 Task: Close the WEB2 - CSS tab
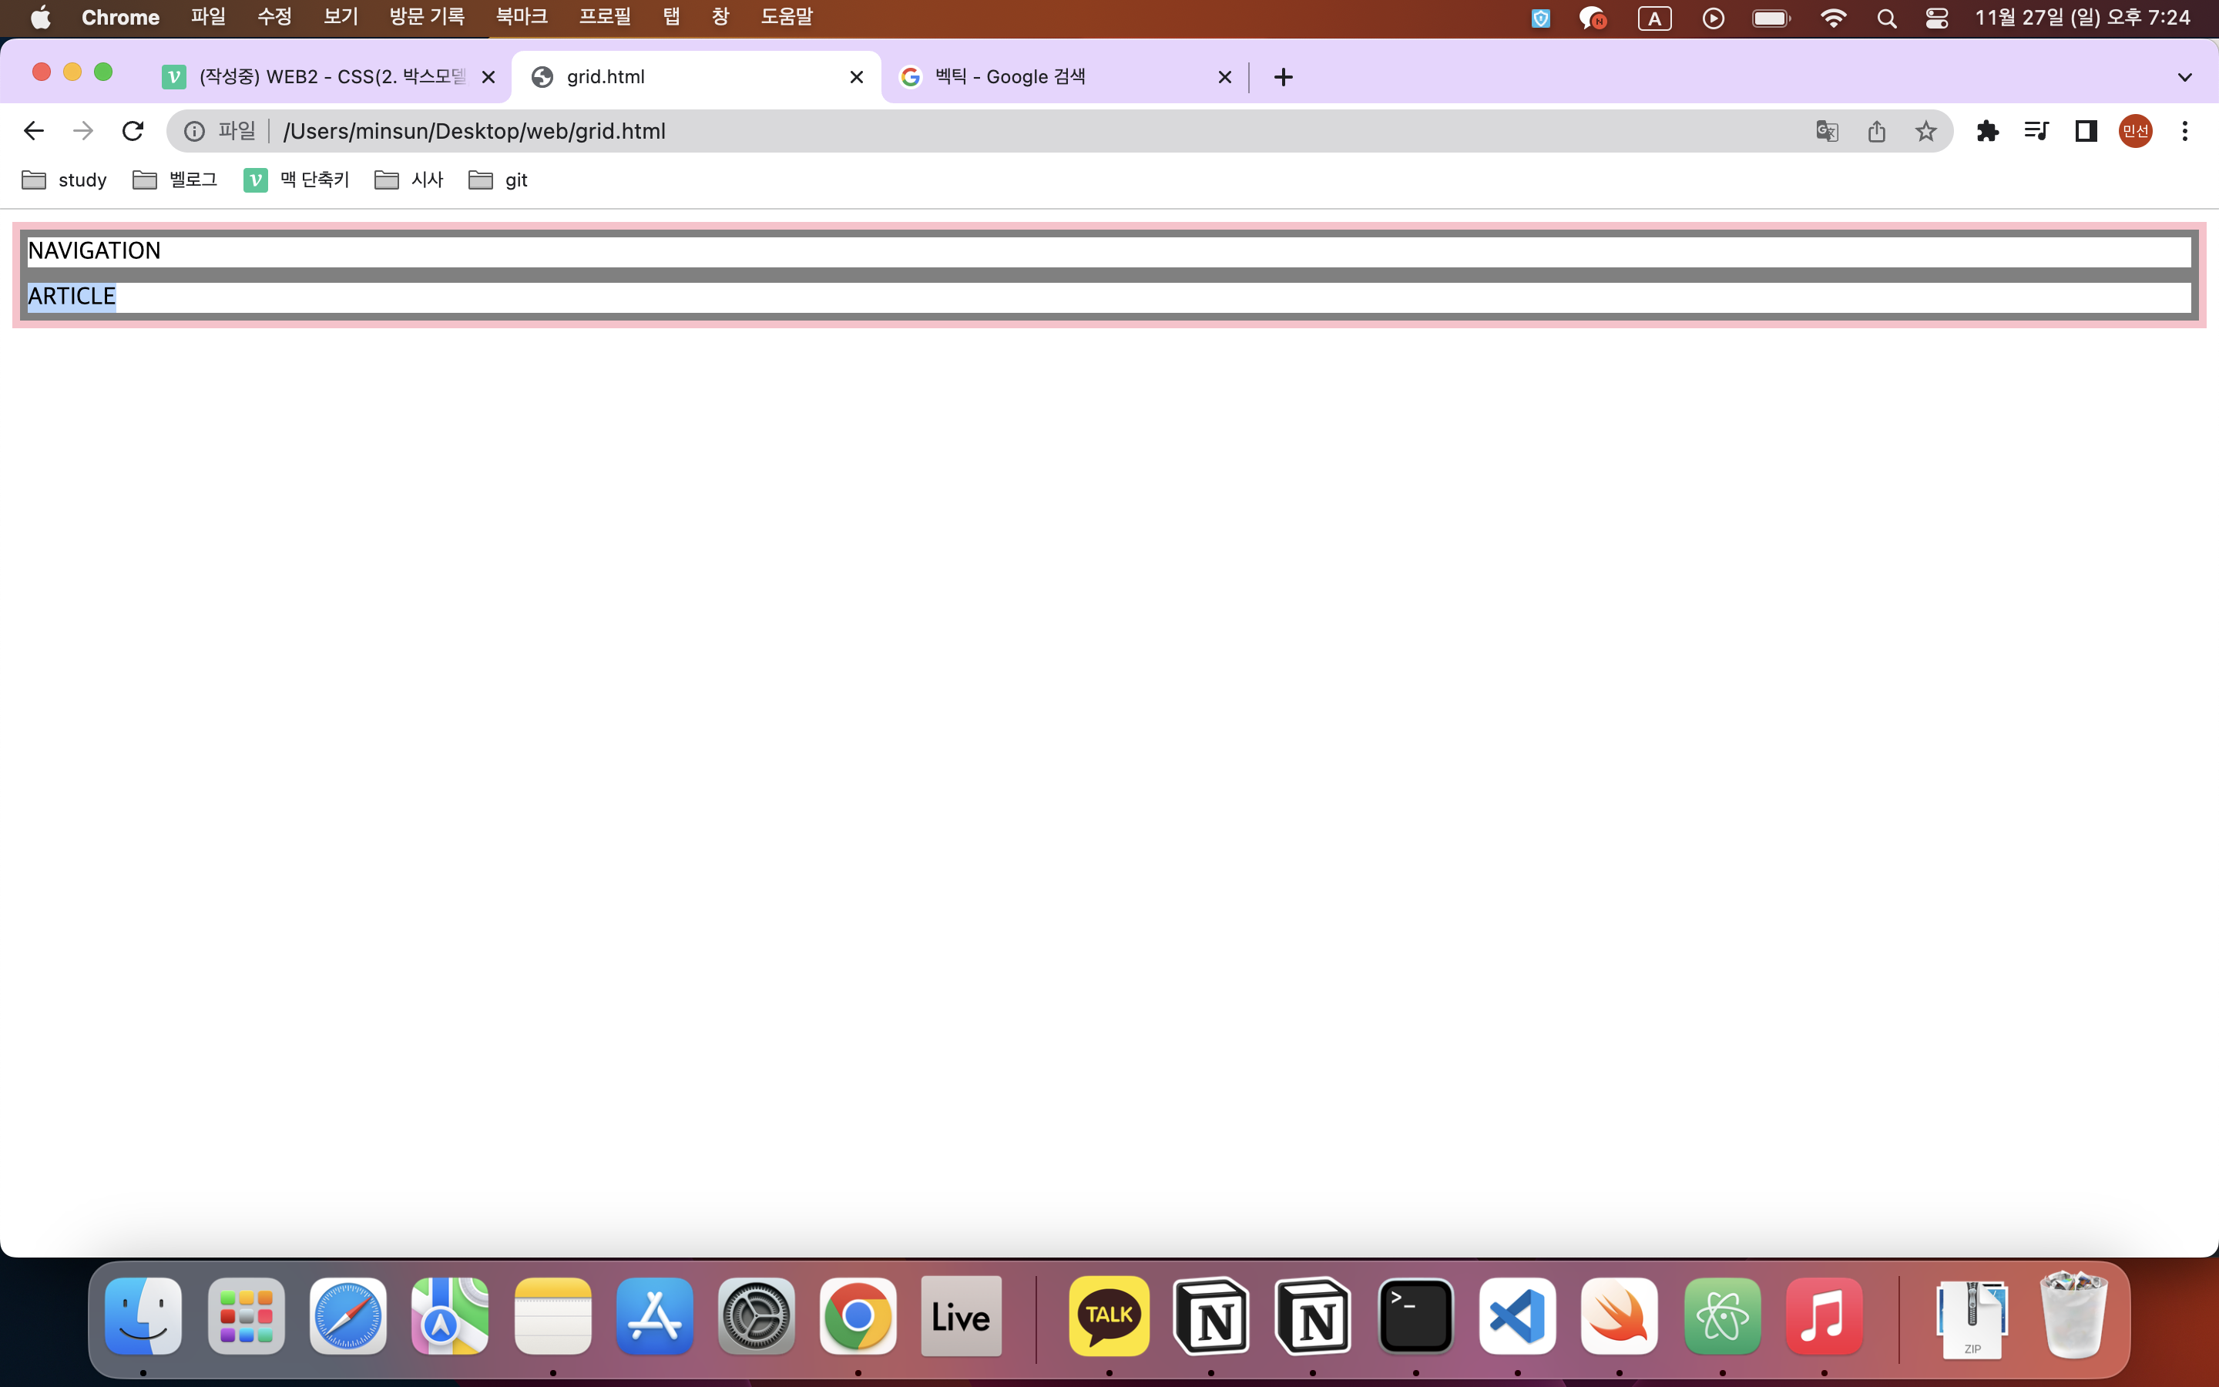click(488, 77)
